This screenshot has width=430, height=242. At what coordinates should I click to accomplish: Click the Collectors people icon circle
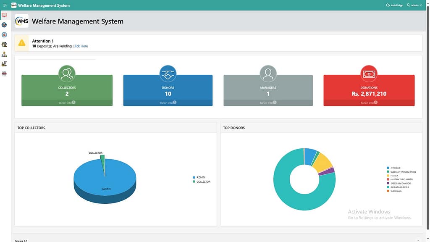[67, 74]
